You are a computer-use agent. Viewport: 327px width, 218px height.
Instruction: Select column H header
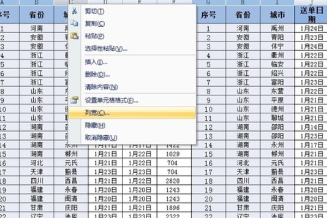click(x=243, y=2)
